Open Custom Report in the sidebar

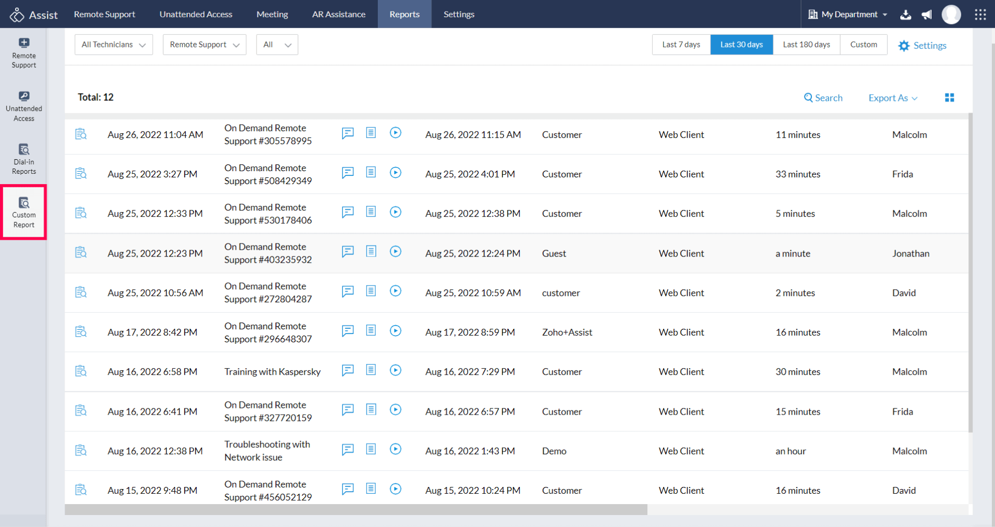pos(24,212)
